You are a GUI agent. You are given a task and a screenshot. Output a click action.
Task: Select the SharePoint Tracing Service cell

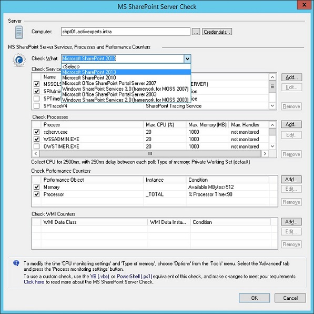pos(174,106)
